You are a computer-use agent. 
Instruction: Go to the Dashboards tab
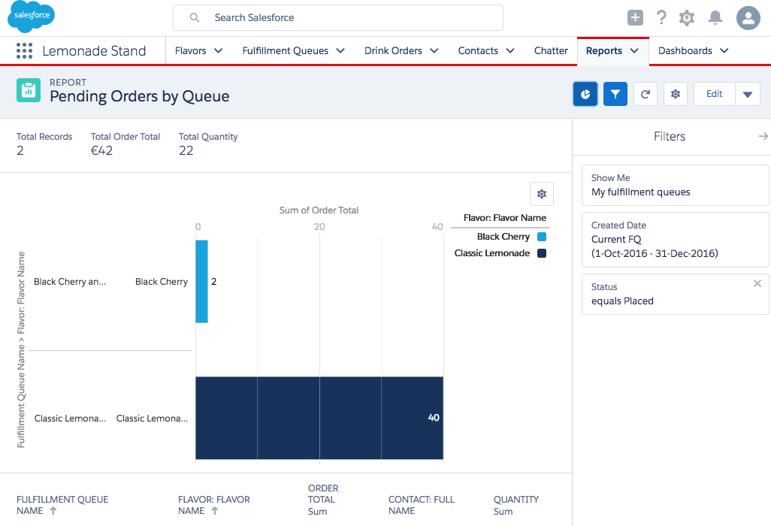pyautogui.click(x=685, y=51)
